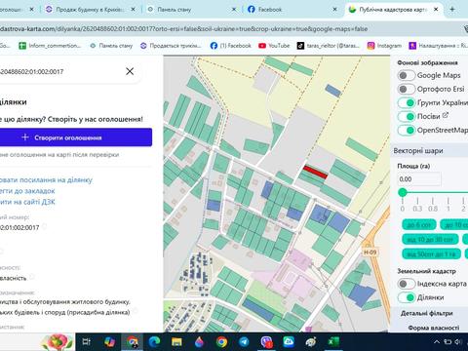Click the add to bookmarks link
Image resolution: width=468 pixels, height=351 pixels.
tap(27, 191)
